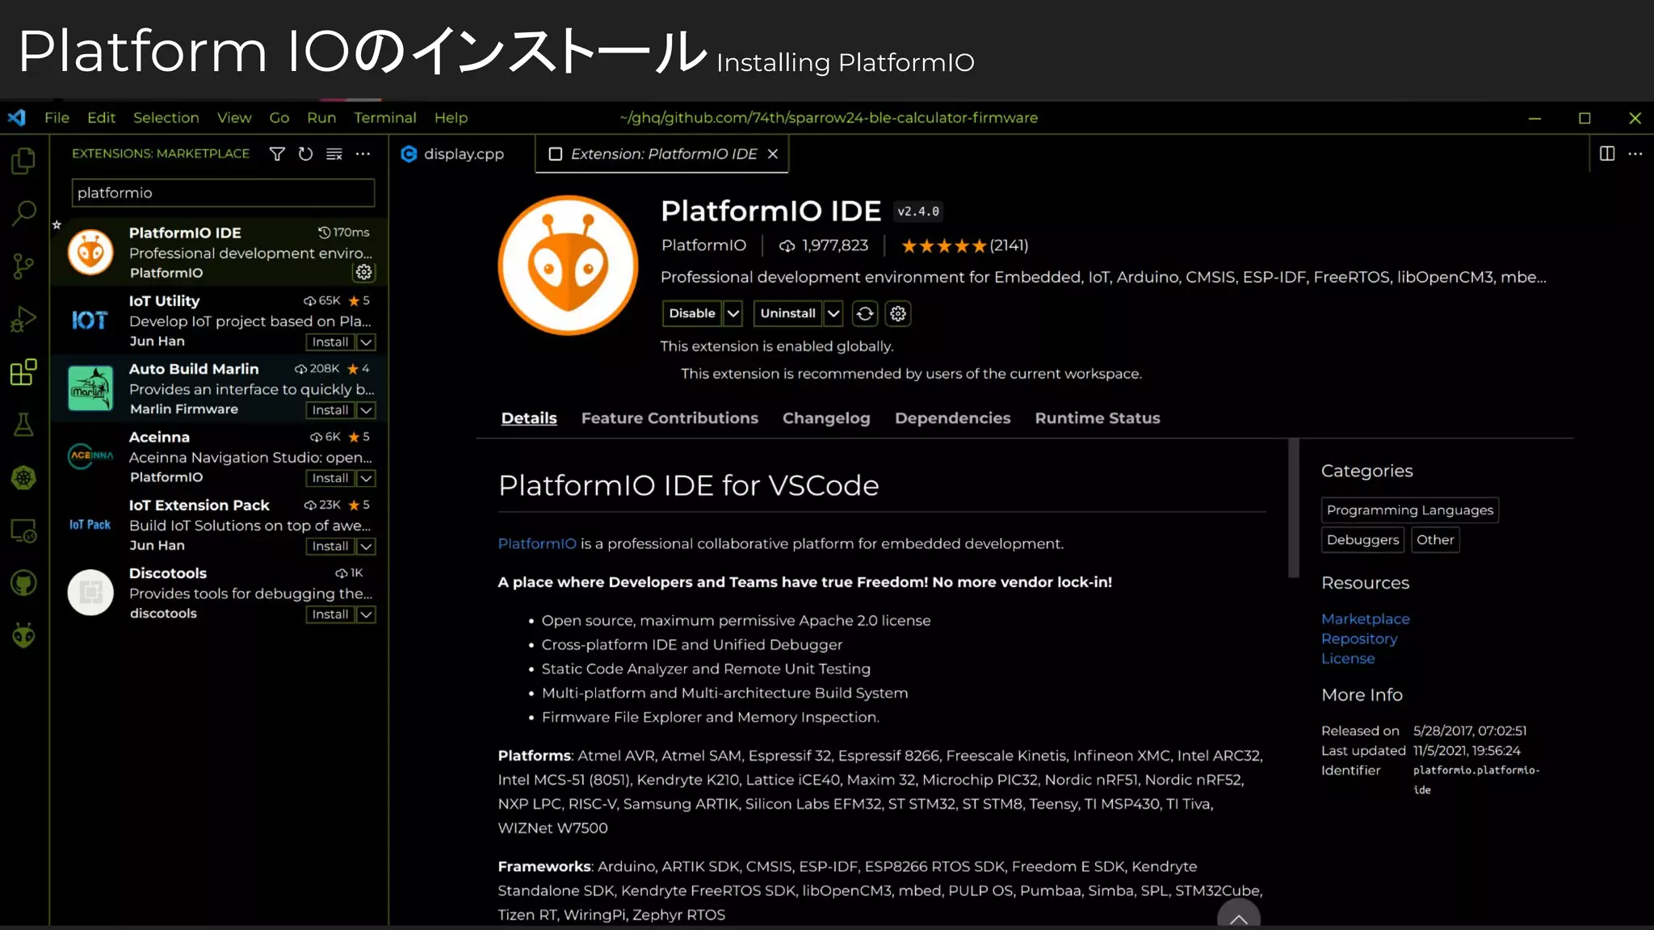This screenshot has height=930, width=1654.
Task: Install the Discotools extension
Action: [330, 614]
